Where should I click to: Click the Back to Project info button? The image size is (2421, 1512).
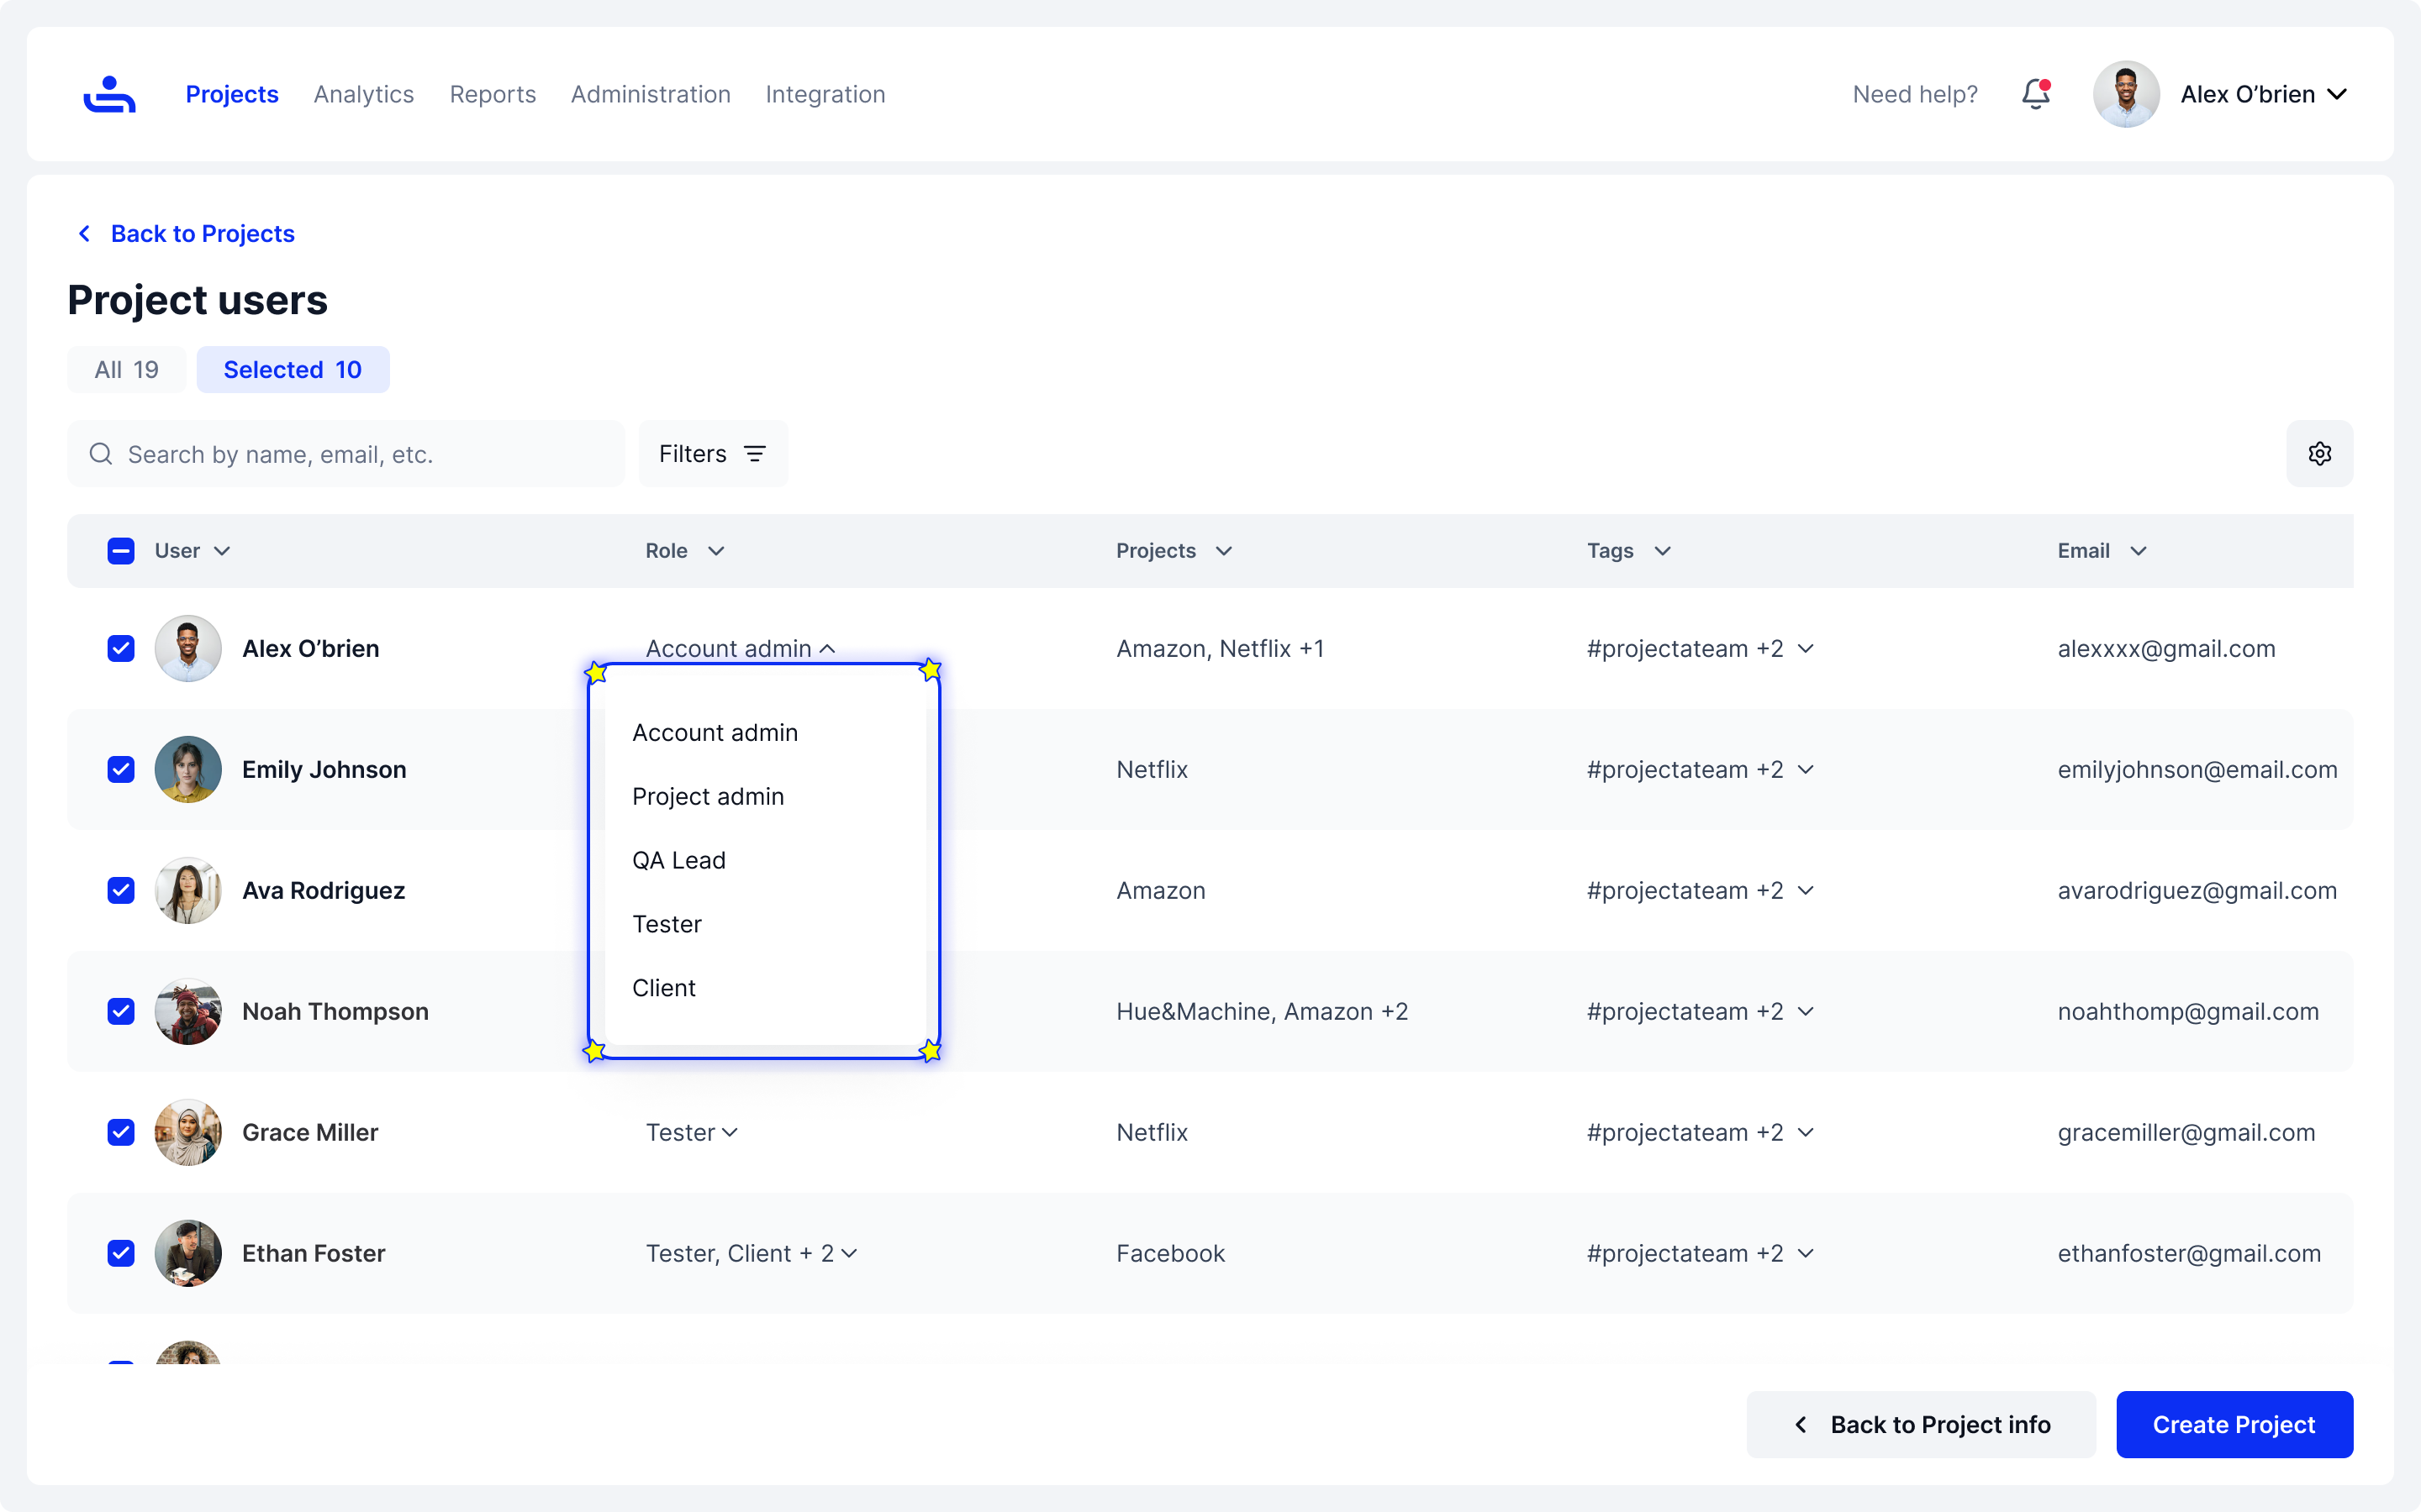click(1920, 1424)
